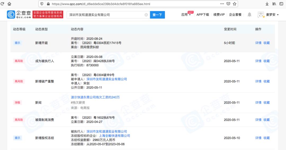Click 高风险 tag in 被限制高消费 row
Image resolution: width=286 pixels, height=150 pixels.
(x=19, y=120)
